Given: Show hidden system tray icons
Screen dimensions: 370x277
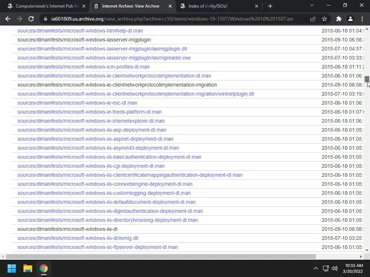Looking at the screenshot, I should tap(315, 268).
